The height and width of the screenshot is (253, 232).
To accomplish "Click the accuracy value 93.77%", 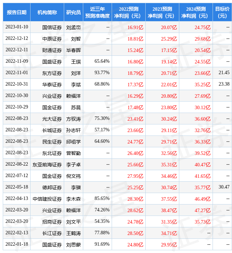I will click(102, 73).
